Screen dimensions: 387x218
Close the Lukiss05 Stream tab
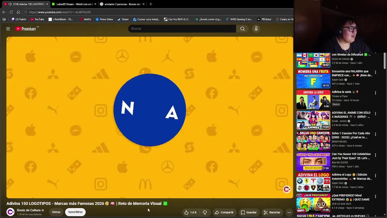point(95,4)
